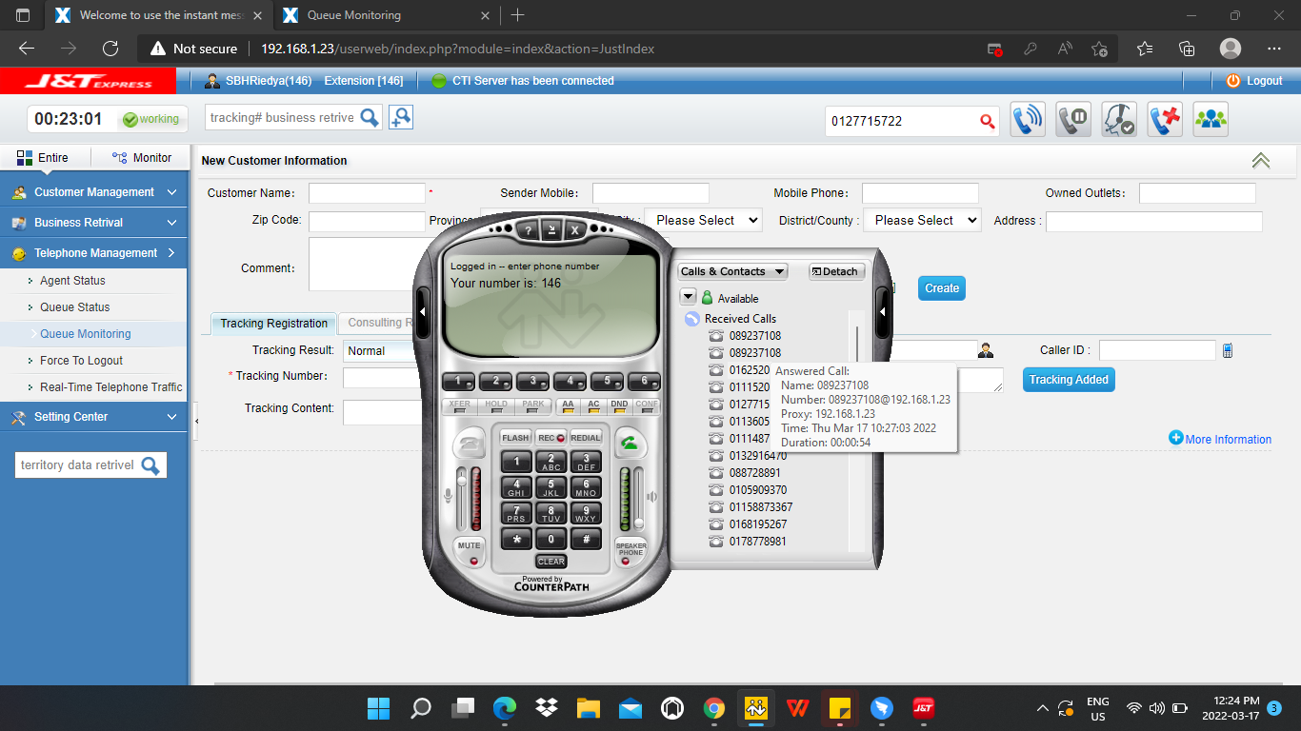Toggle DND on the softphone
Image resolution: width=1301 pixels, height=731 pixels.
pos(619,405)
